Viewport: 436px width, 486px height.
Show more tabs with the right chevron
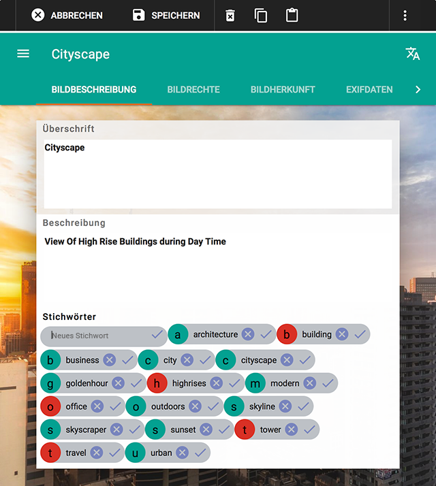pos(418,90)
